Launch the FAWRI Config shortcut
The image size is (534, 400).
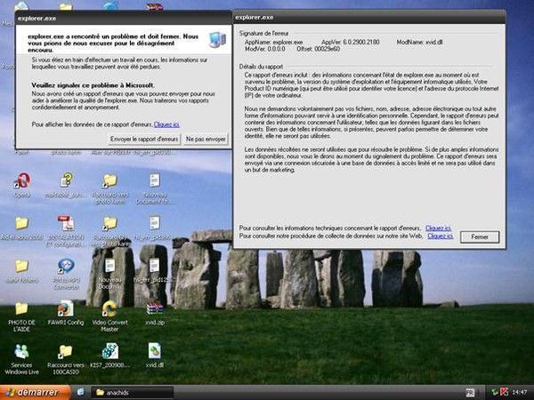tap(66, 308)
